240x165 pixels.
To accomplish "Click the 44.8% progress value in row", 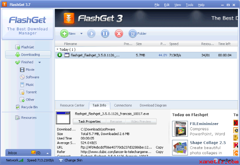I will pos(163,55).
